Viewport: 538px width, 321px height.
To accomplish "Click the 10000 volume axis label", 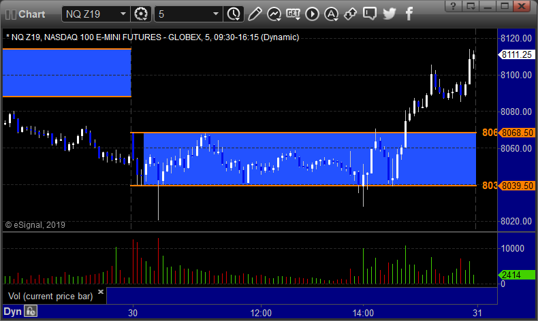I will (513, 248).
